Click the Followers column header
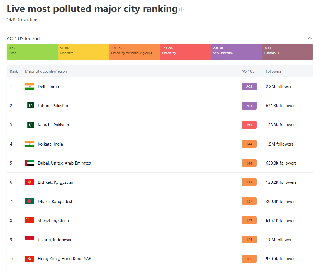The image size is (321, 273). (273, 71)
